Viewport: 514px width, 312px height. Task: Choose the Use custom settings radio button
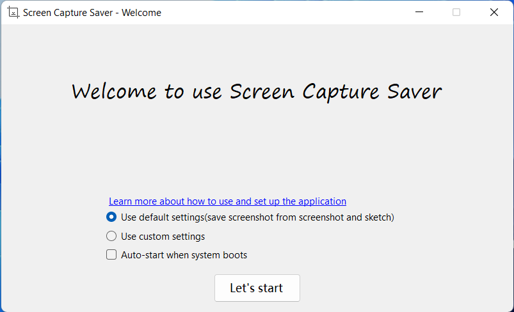[x=111, y=237]
